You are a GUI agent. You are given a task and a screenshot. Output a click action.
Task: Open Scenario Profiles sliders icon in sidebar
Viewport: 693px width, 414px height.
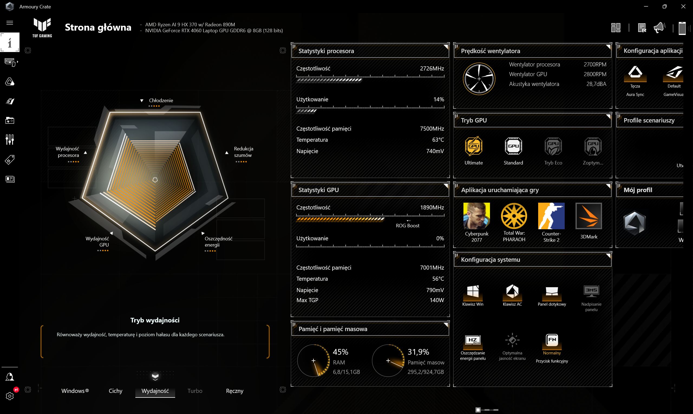[x=10, y=140]
